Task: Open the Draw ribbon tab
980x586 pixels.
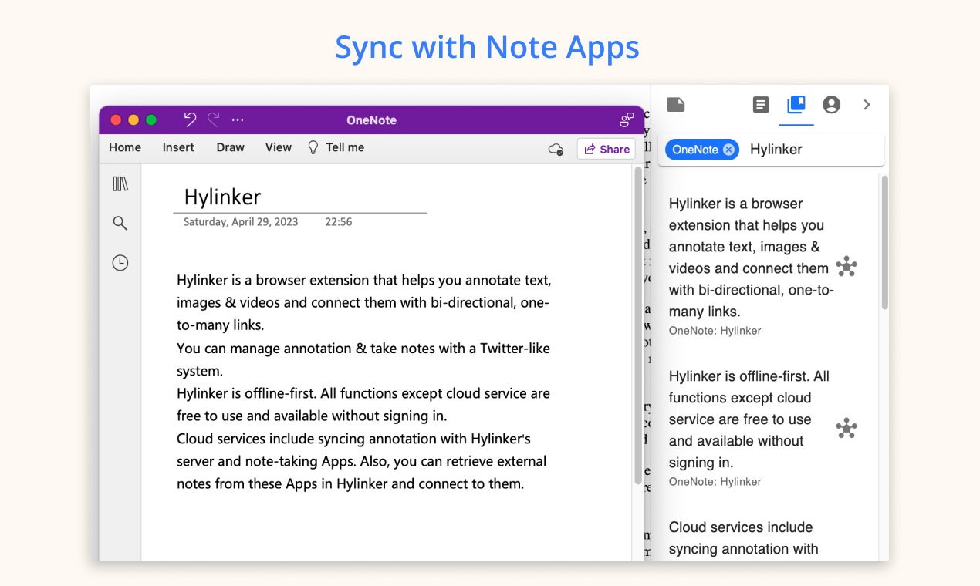Action: tap(230, 147)
